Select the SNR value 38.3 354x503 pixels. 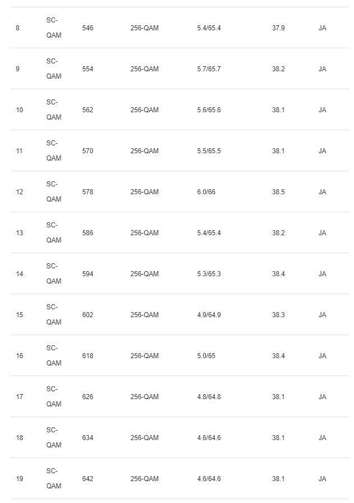pyautogui.click(x=278, y=315)
